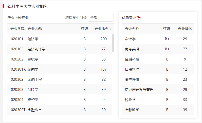
Task: Click the 所有上榜专业 heading
Action: pos(18,18)
